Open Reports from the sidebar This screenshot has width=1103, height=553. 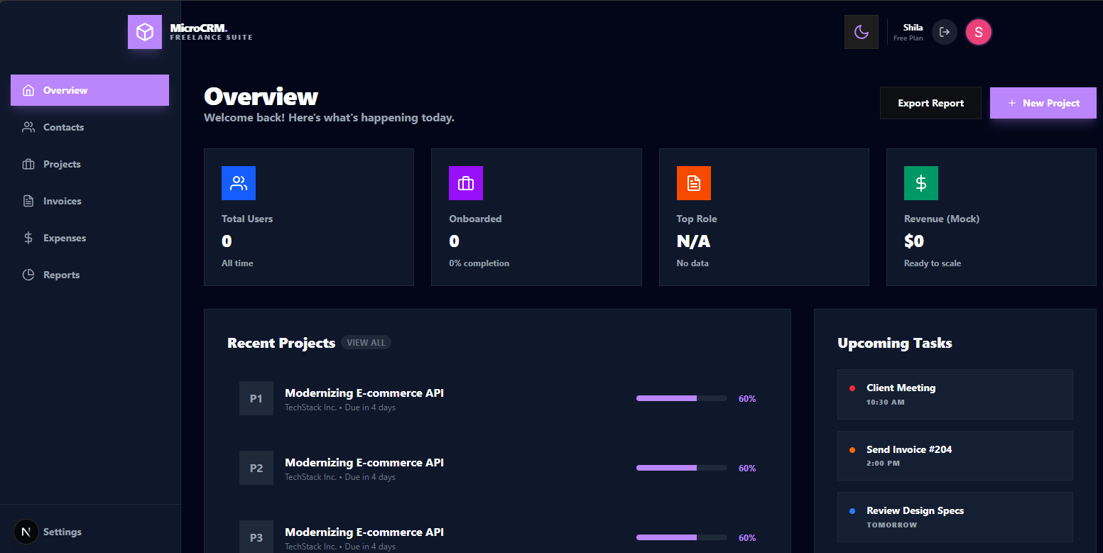coord(61,275)
